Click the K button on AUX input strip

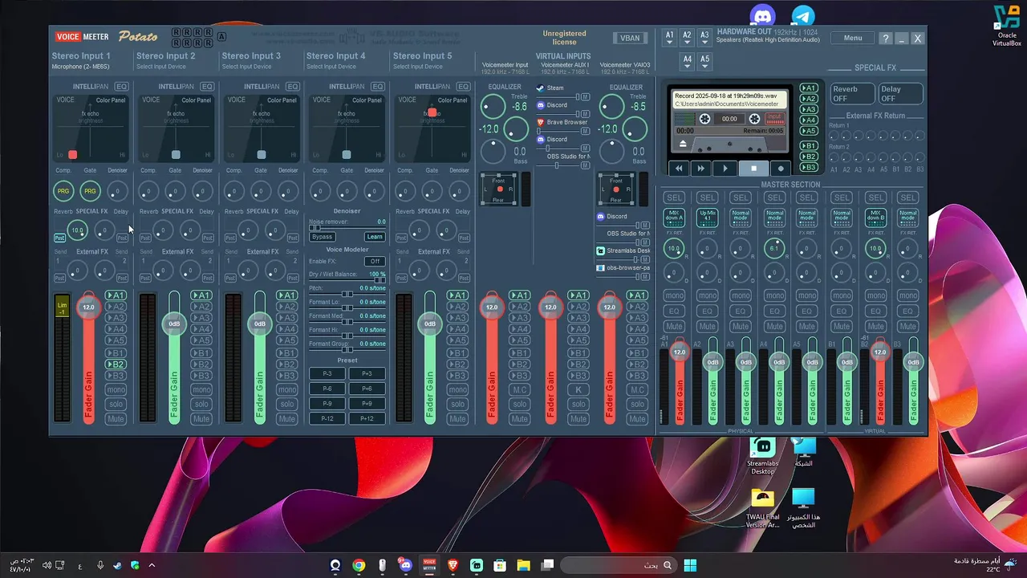pyautogui.click(x=578, y=390)
